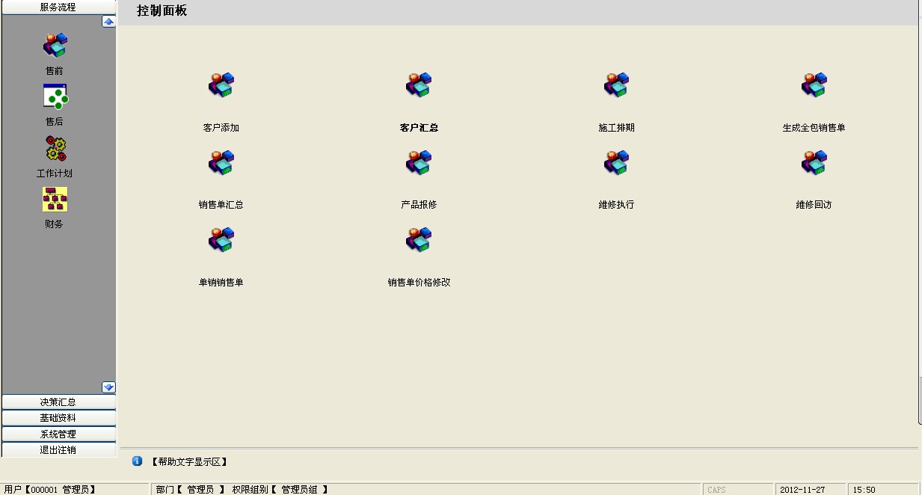Viewport: 922px width, 495px height.
Task: Click the 售后 label in sidebar
Action: (x=55, y=122)
